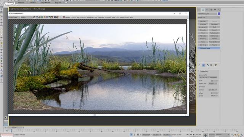Viewport: 244px width, 137px height.
Task: Switch to the Object Paint ribbon tab
Action: click(45, 3)
